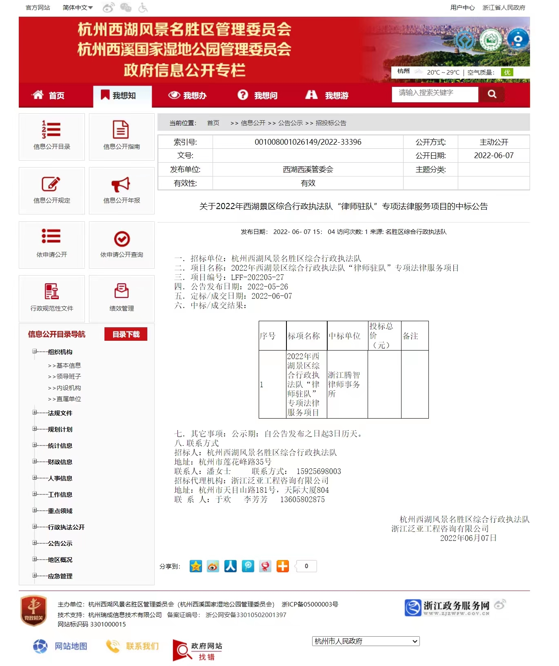Expand the 财政信息 tree node

(35, 461)
